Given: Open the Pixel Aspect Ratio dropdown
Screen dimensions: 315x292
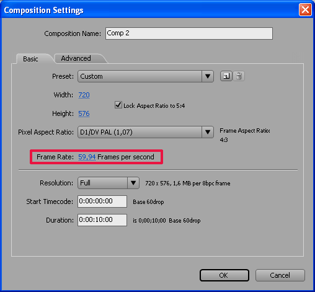Looking at the screenshot, I should pyautogui.click(x=146, y=132).
